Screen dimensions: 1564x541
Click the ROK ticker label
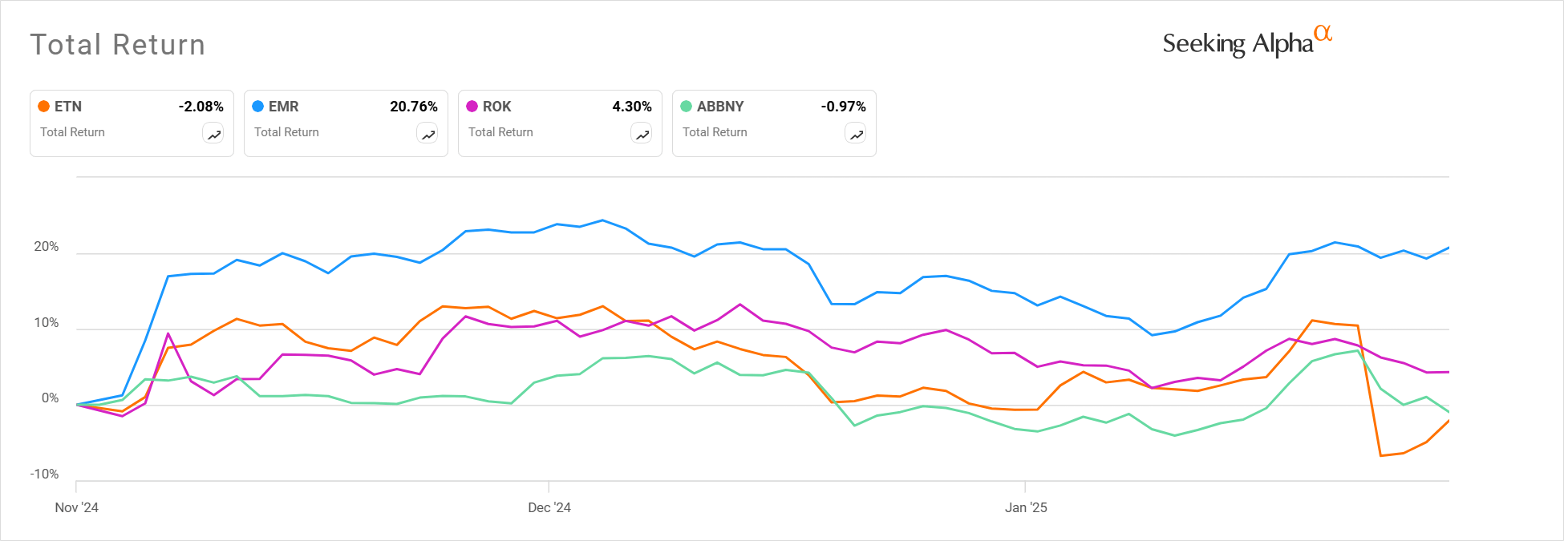point(496,106)
